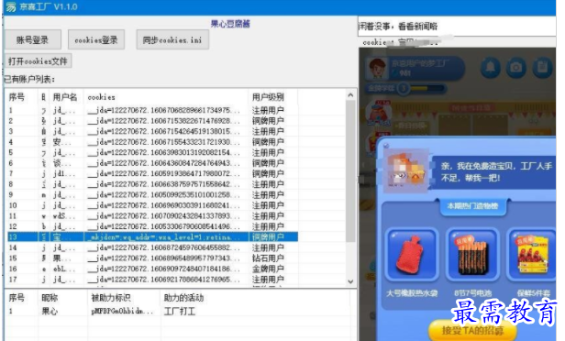Click account list scrollbar up arrow

pos(350,95)
